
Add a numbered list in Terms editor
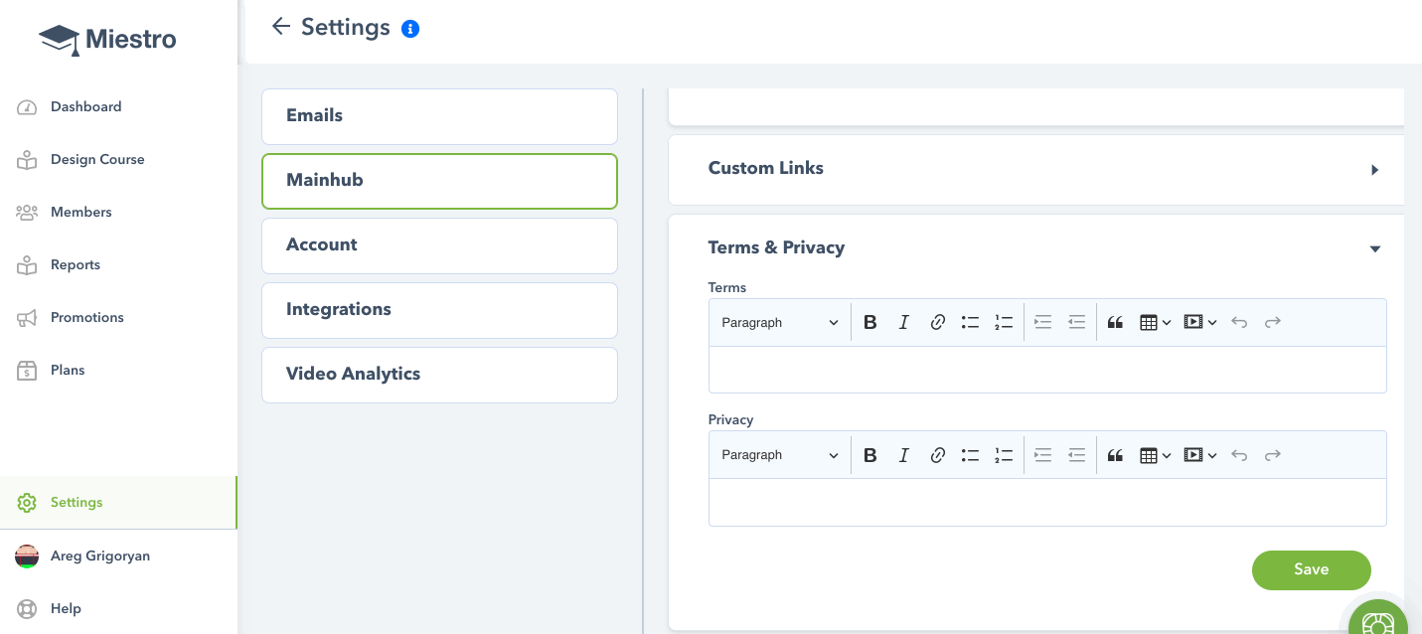tap(1004, 322)
